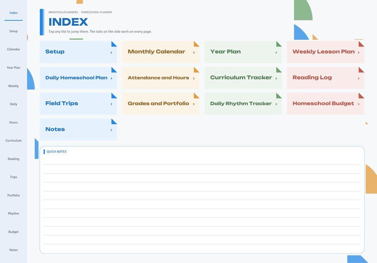This screenshot has width=377, height=263.
Task: Click the orange folded corner on Grades and Portfolio tile
Action: [197, 96]
